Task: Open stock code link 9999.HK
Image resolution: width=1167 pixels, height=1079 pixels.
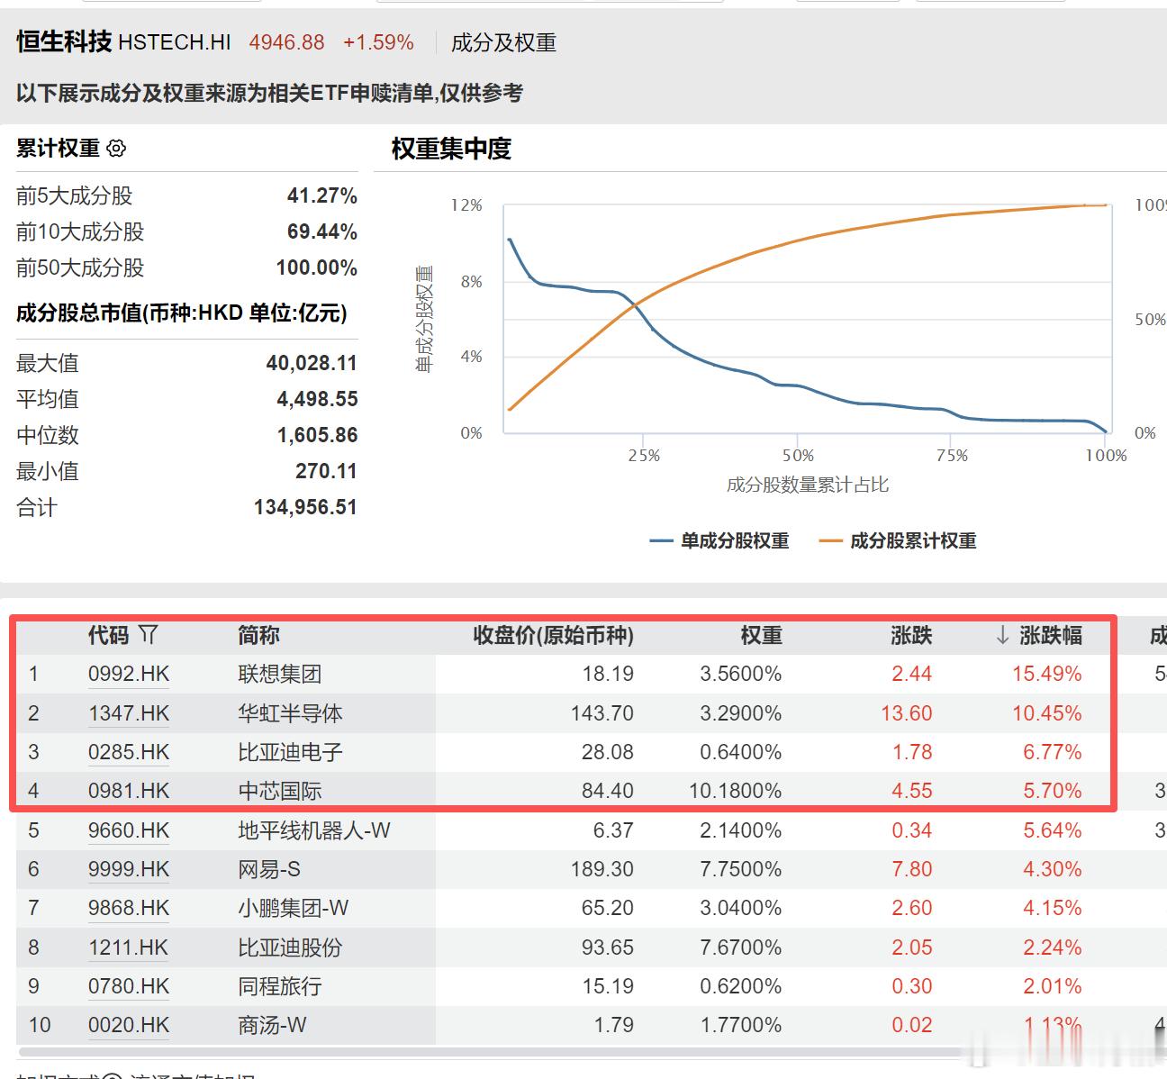Action: 129,869
